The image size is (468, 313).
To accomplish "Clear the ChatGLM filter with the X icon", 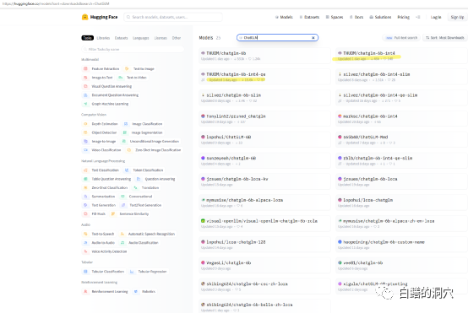I will click(x=313, y=38).
